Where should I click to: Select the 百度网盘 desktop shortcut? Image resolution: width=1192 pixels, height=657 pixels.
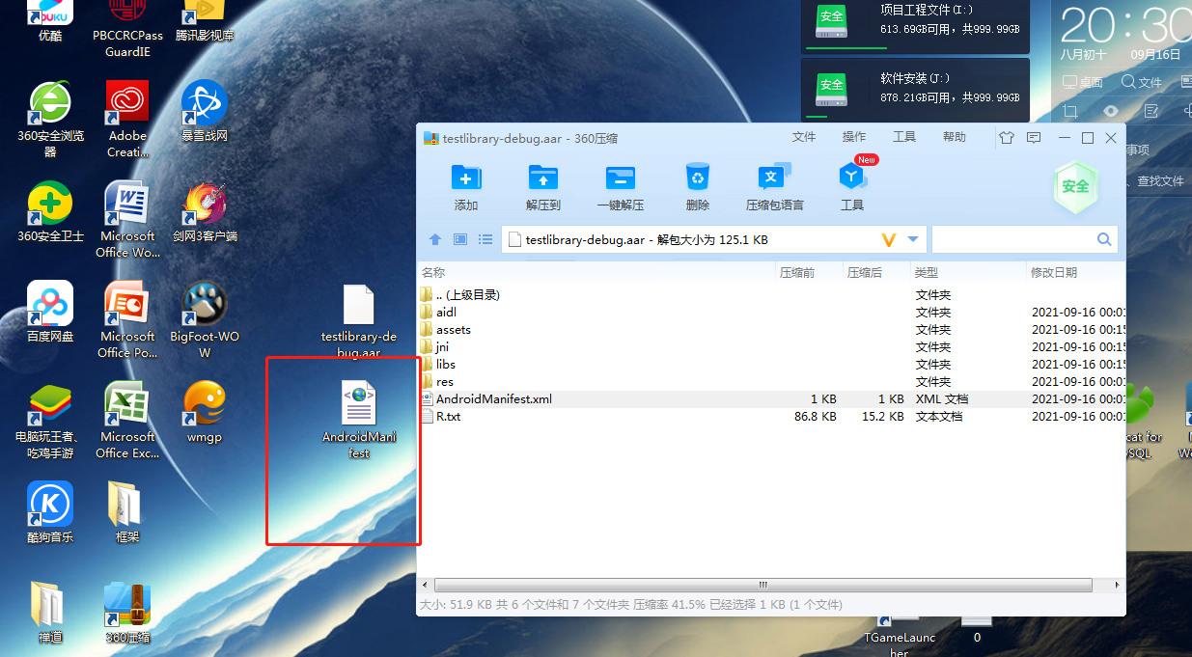click(x=50, y=312)
